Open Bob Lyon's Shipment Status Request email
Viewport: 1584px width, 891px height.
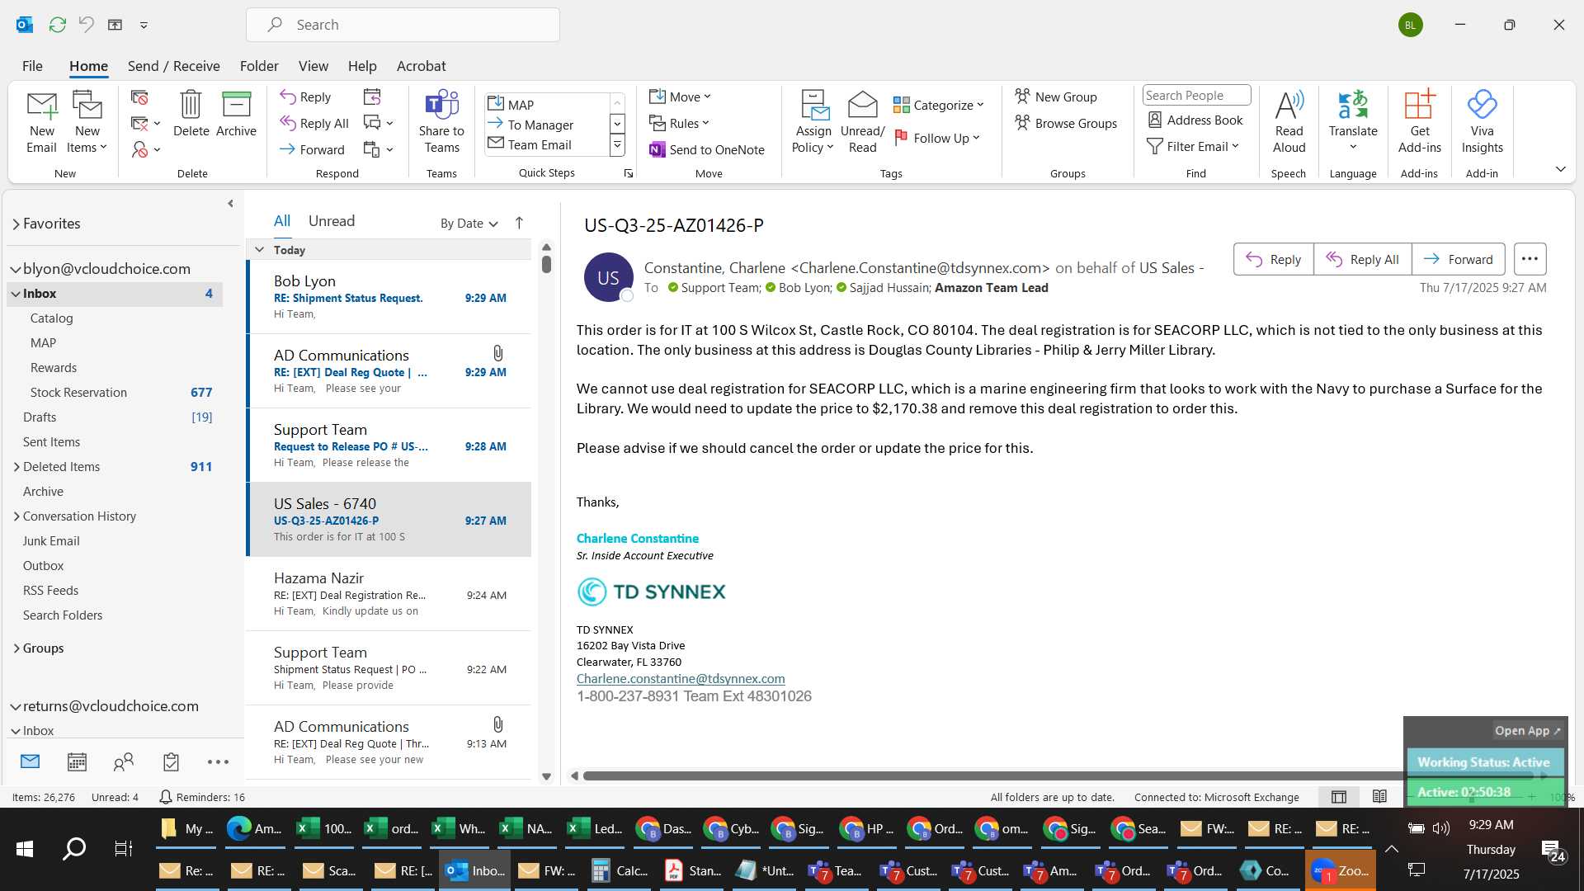389,297
